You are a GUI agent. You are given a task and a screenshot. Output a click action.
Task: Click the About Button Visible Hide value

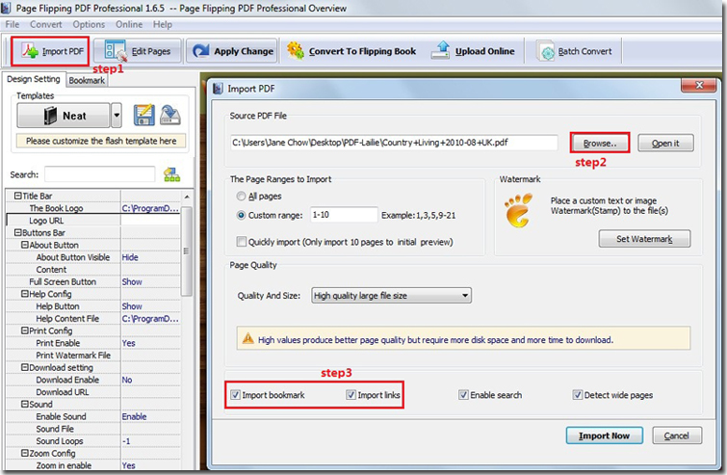(130, 257)
